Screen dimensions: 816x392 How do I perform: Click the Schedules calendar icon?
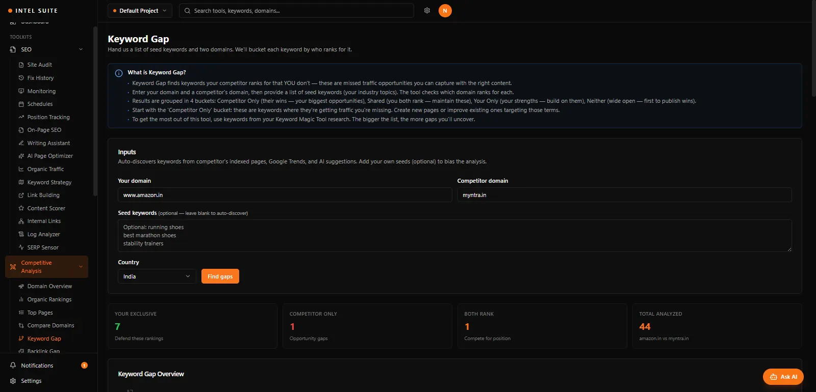click(21, 104)
